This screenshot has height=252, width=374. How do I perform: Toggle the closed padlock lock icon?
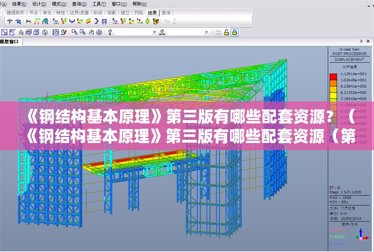coord(235,32)
